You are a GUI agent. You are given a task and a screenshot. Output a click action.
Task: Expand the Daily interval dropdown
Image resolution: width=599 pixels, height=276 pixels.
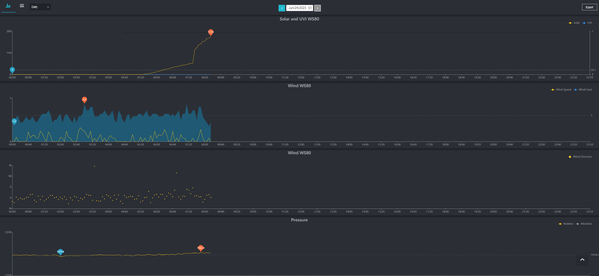[x=40, y=7]
